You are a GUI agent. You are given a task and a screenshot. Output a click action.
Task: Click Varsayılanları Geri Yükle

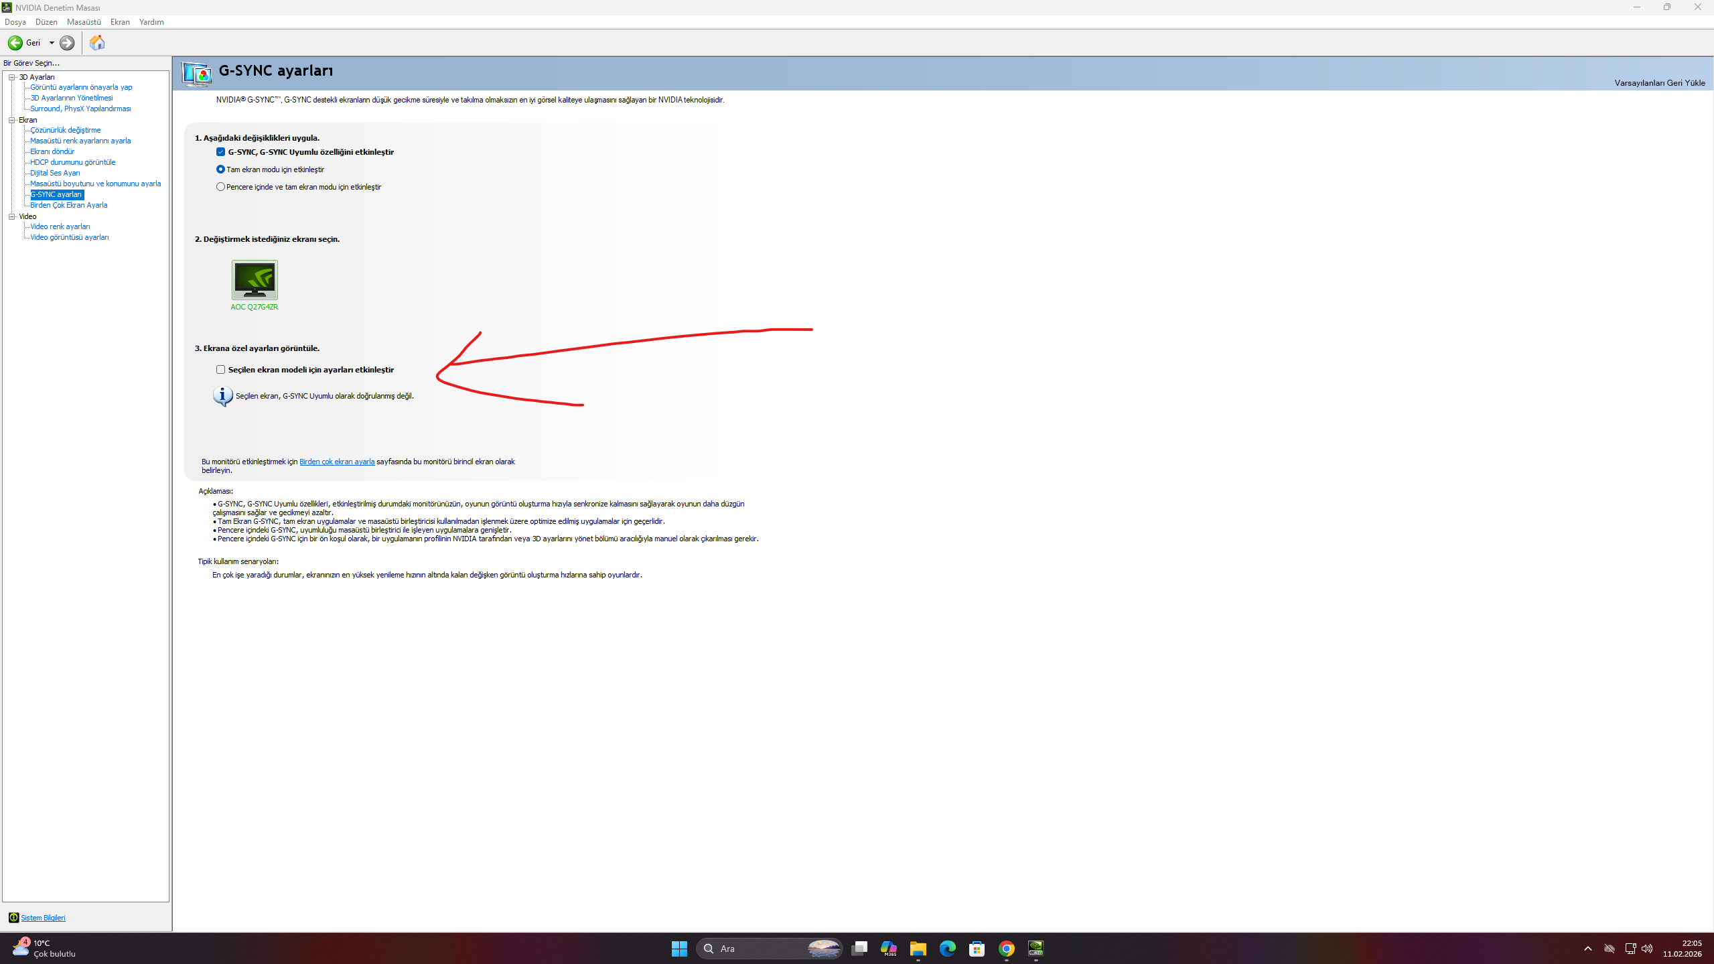click(x=1659, y=83)
